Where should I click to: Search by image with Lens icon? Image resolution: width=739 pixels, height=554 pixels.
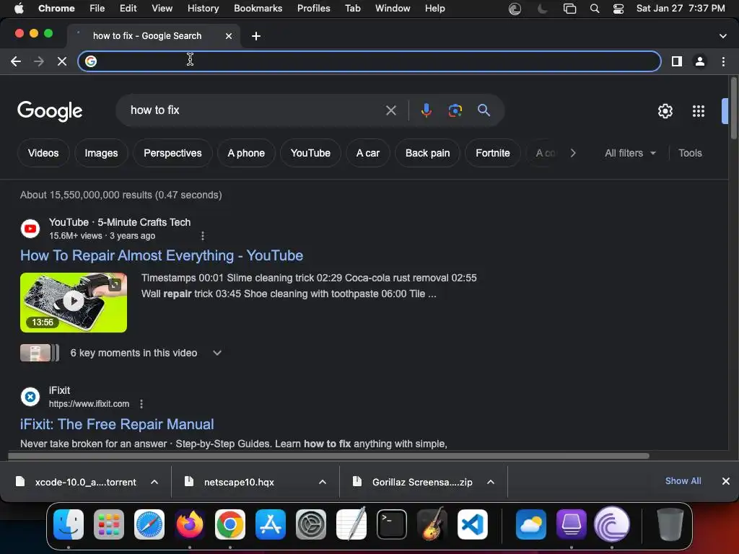click(x=455, y=110)
